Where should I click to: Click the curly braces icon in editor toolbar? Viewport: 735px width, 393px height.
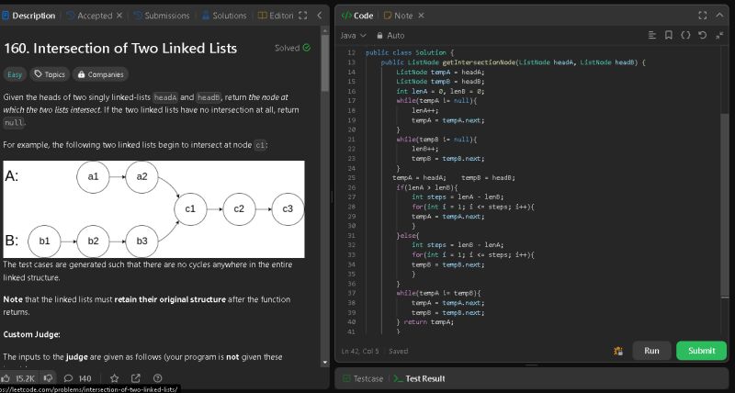tap(685, 35)
